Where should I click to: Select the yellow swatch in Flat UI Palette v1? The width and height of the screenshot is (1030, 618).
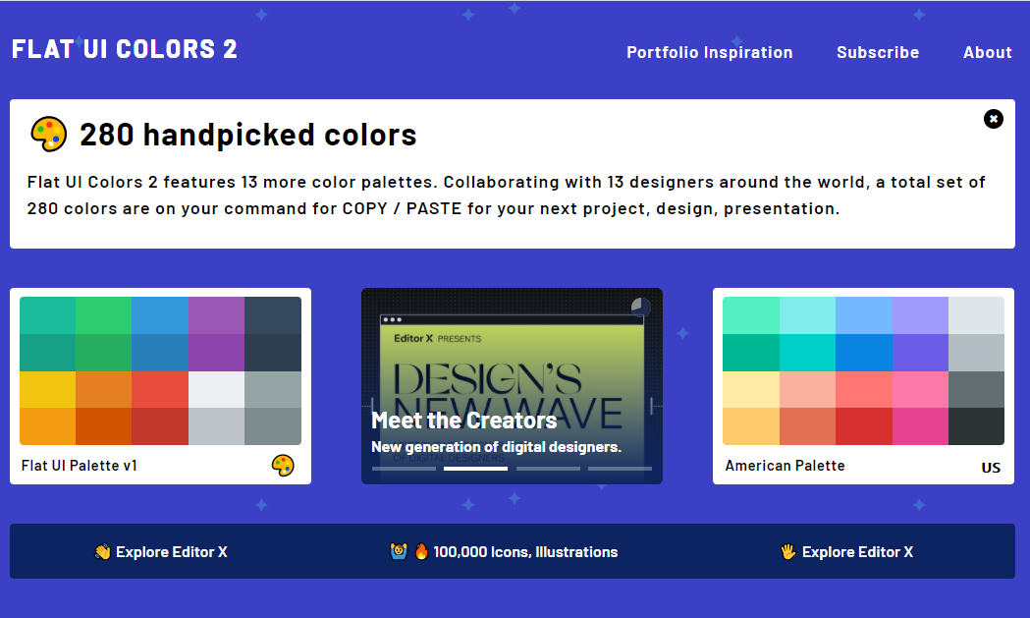click(47, 389)
